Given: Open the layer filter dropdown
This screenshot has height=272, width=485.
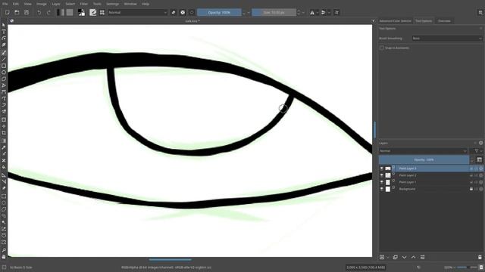Looking at the screenshot, I should [x=478, y=151].
